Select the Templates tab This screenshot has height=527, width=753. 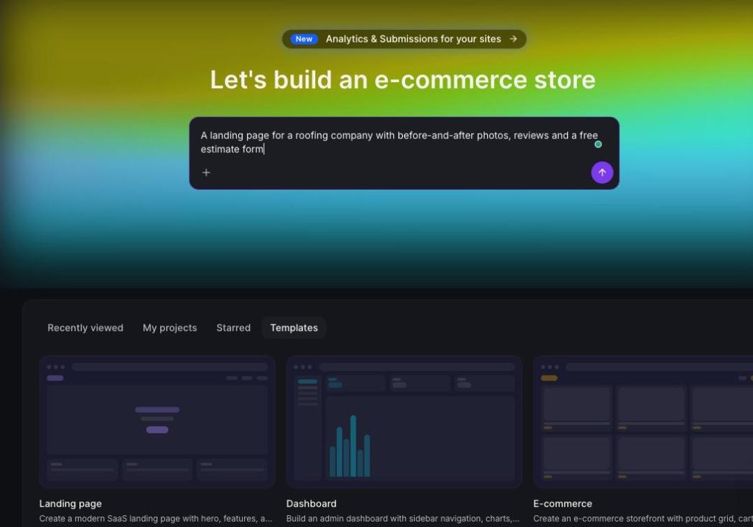point(294,328)
